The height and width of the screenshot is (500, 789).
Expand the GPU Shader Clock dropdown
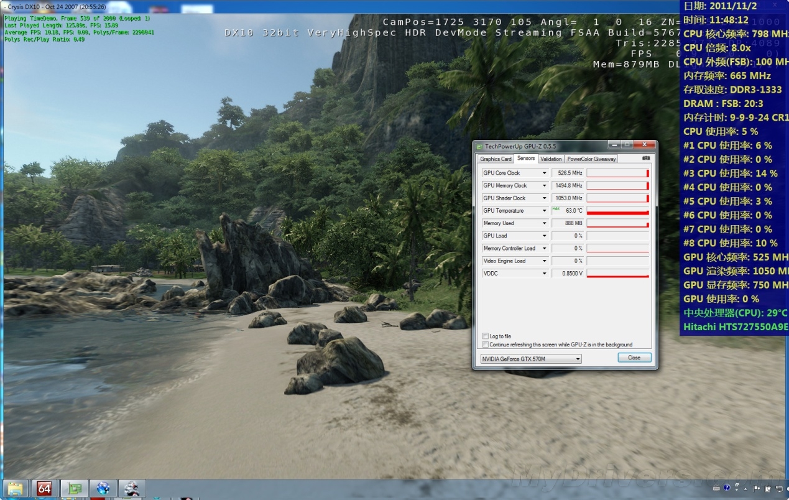tap(544, 198)
